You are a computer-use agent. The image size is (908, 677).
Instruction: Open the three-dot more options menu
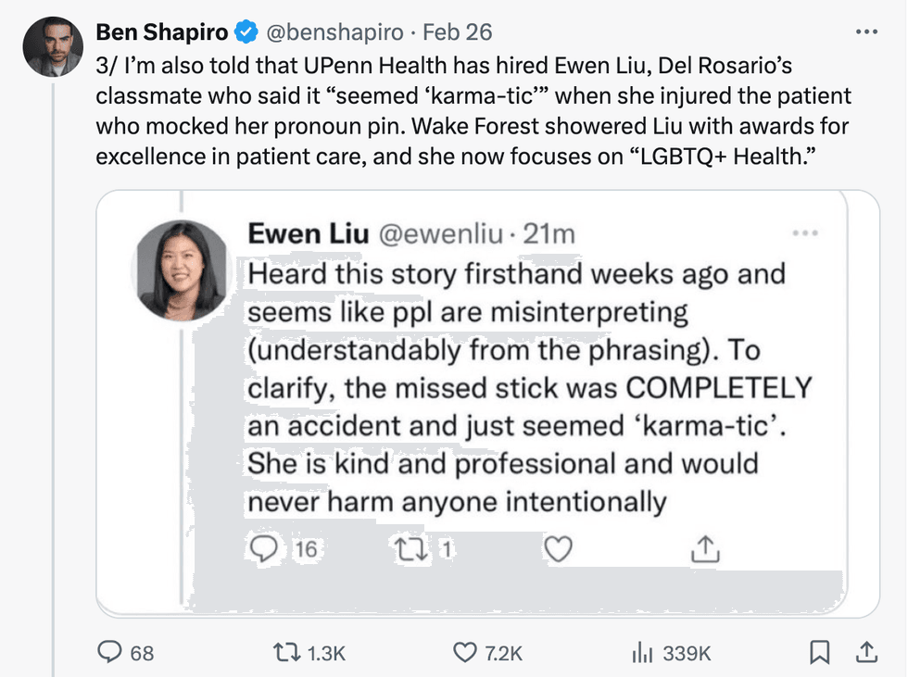pos(866,31)
